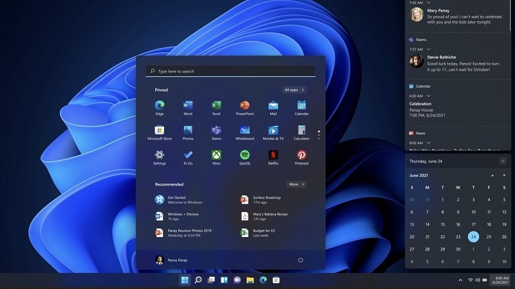Open the Mail app tile
515x289 pixels.
[273, 108]
